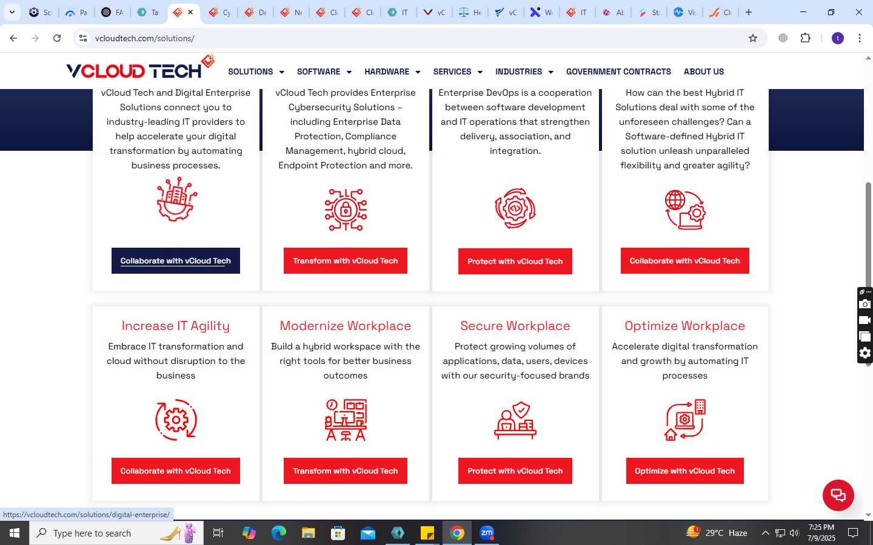
Task: Click the screenshot camera icon on side toolbar
Action: pyautogui.click(x=865, y=304)
